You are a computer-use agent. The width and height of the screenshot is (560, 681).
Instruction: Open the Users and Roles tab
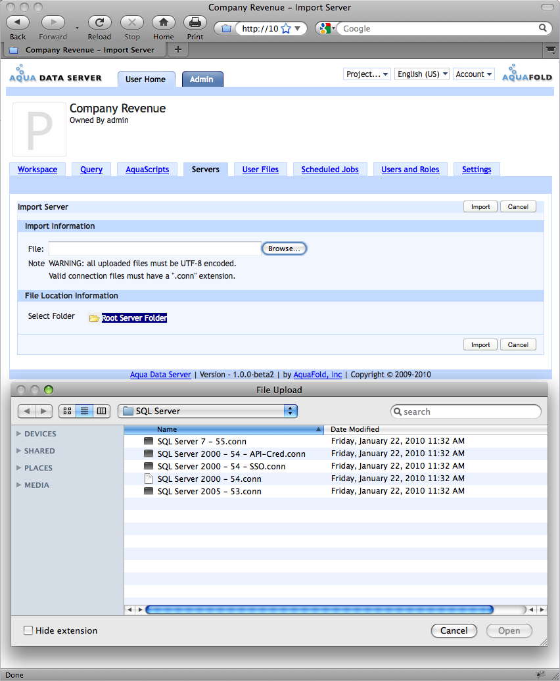pyautogui.click(x=410, y=170)
